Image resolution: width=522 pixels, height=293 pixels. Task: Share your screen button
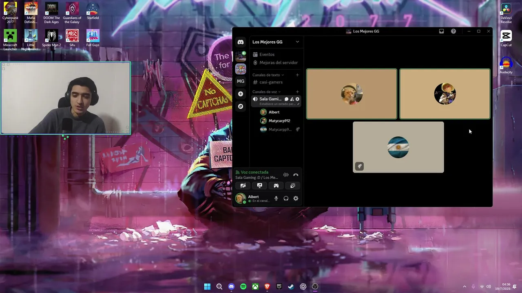[259, 186]
